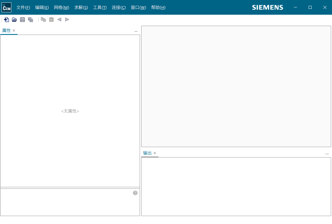This screenshot has height=224, width=332.
Task: Click the Copy toolbar icon
Action: tap(43, 20)
